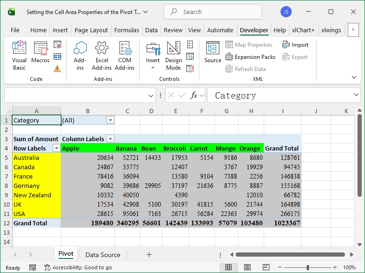Switch to the Page Layout tab
Viewport: 365px width, 273px height.
(x=91, y=30)
